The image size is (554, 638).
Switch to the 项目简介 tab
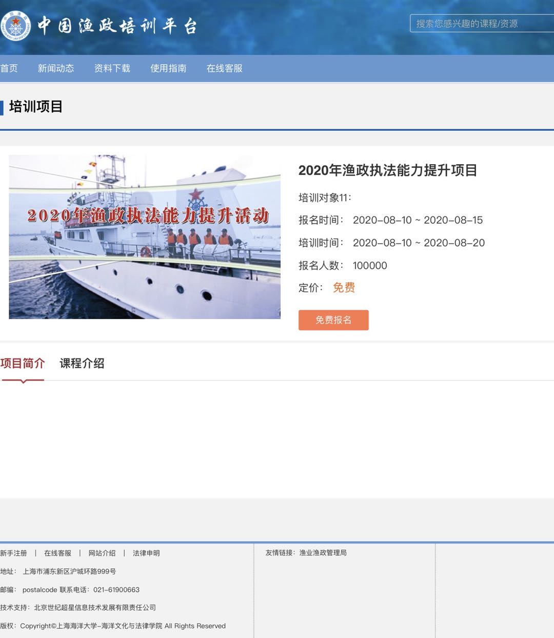pos(23,364)
